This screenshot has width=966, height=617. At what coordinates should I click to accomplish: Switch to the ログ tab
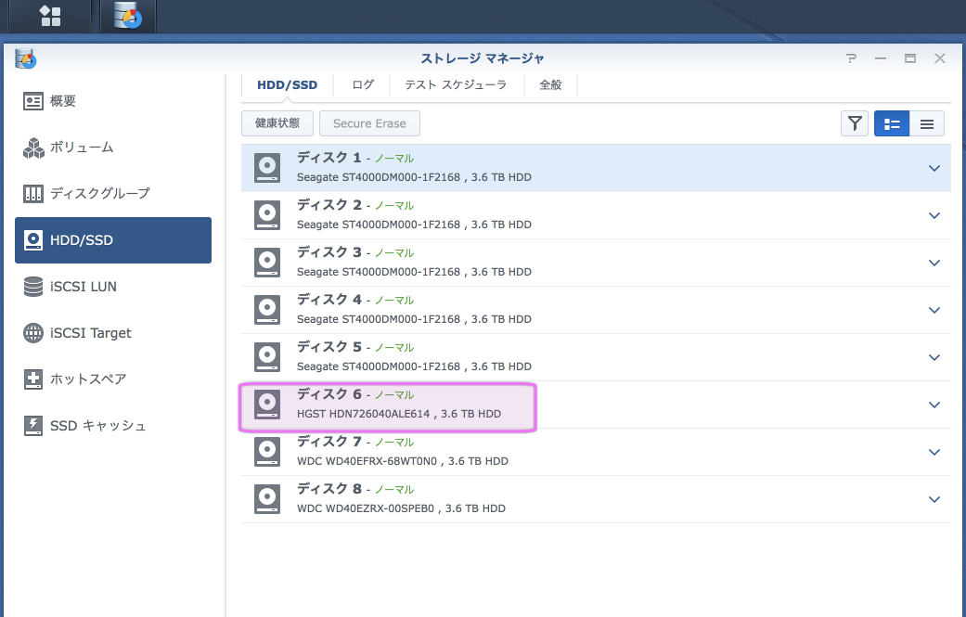point(363,84)
